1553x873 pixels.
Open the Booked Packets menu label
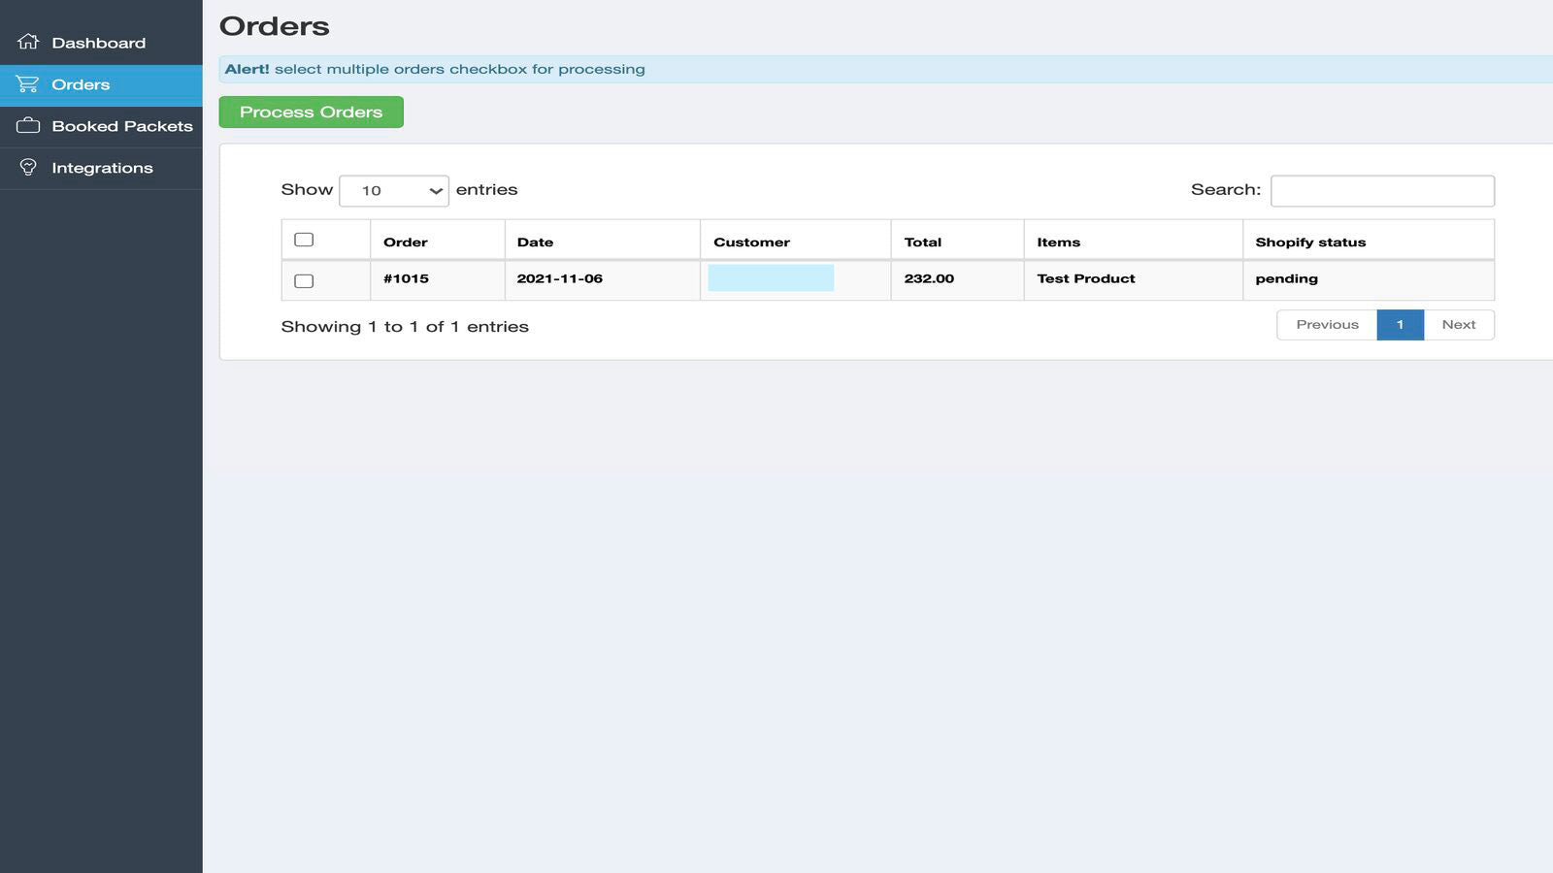122,126
